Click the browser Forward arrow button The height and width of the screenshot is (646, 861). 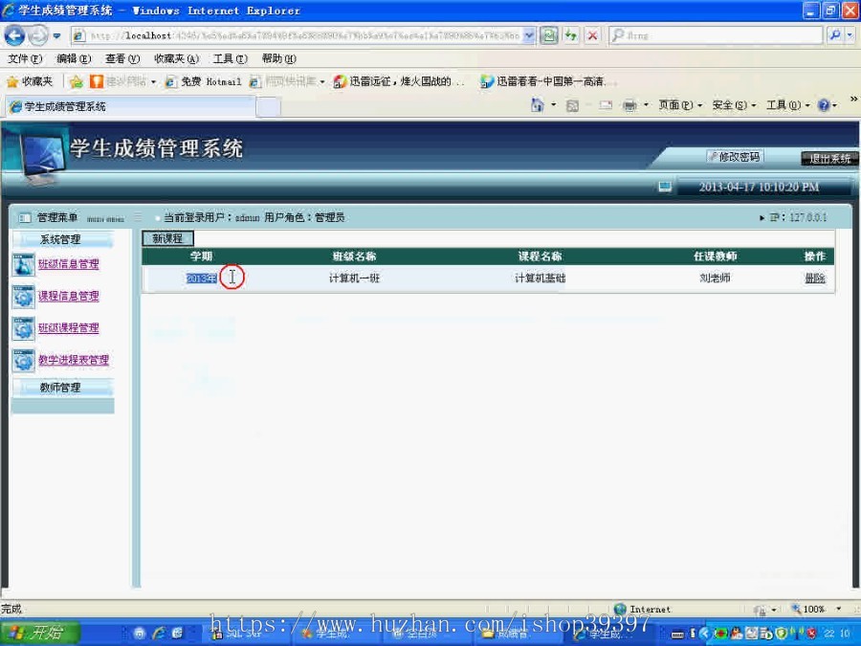(x=38, y=35)
